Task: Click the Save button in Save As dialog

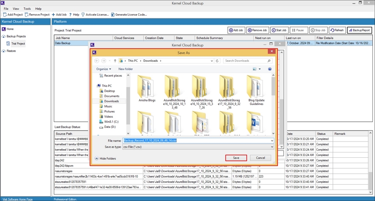Action: [x=236, y=158]
